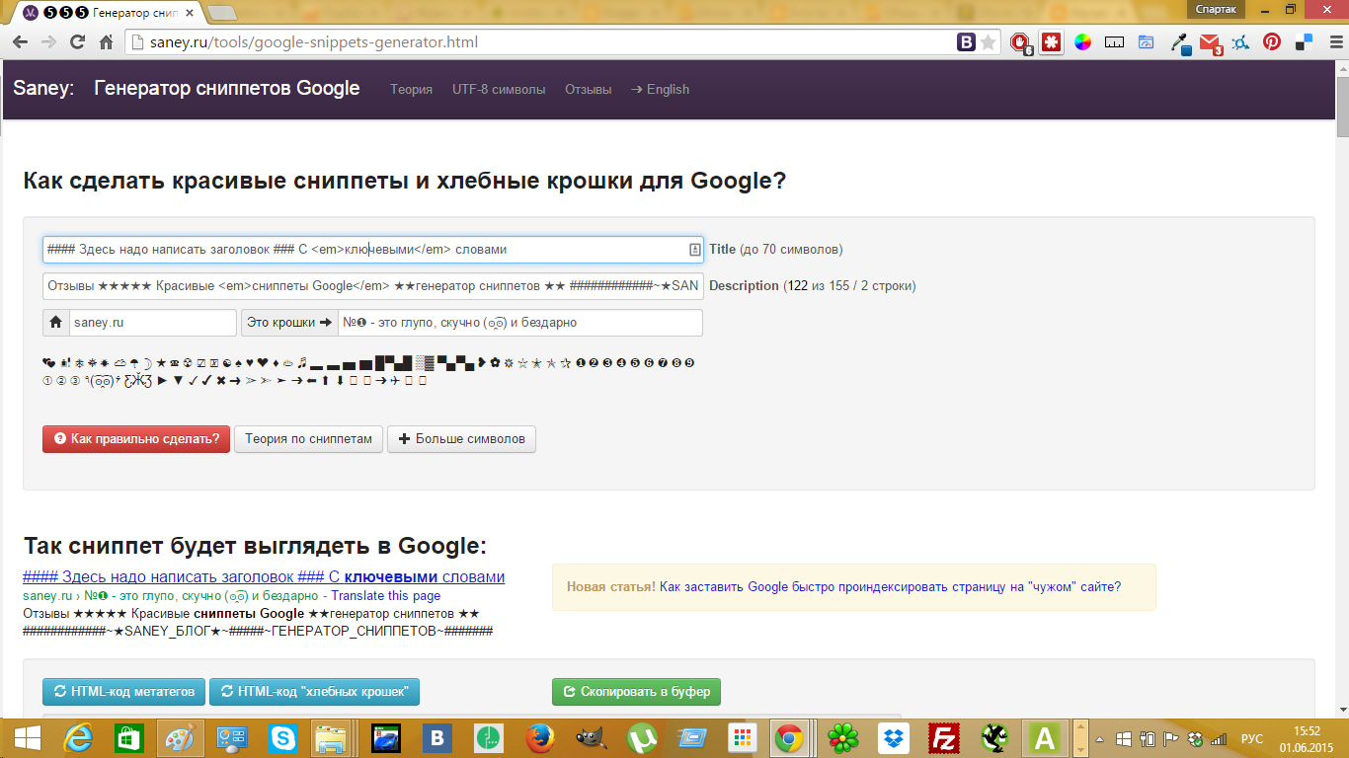Viewport: 1349px width, 758px height.
Task: Open the previewed snippet title link
Action: coord(264,577)
